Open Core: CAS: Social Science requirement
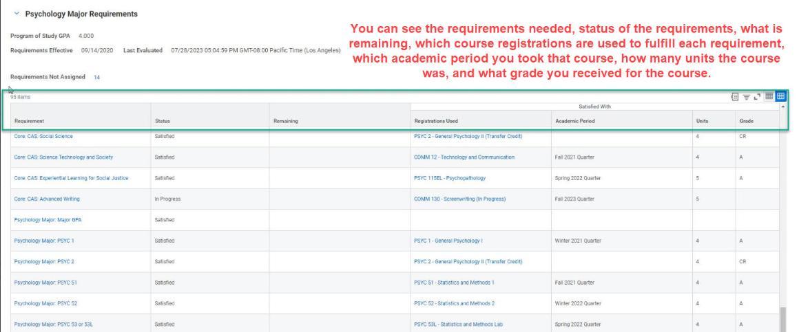The image size is (799, 332). (x=43, y=136)
